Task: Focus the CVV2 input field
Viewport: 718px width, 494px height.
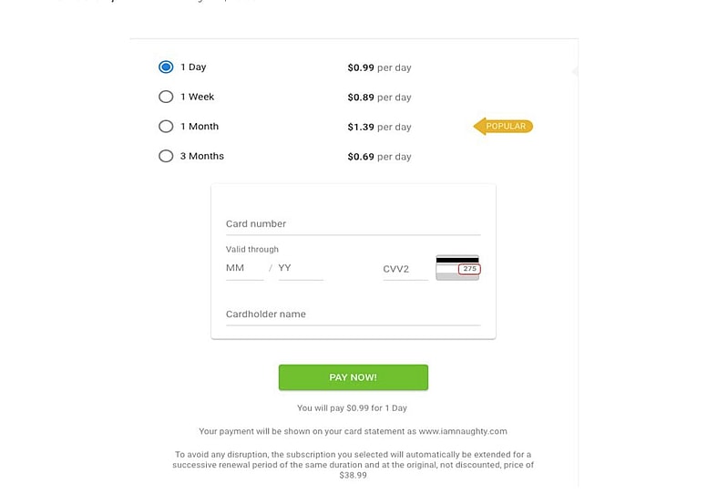Action: [405, 269]
